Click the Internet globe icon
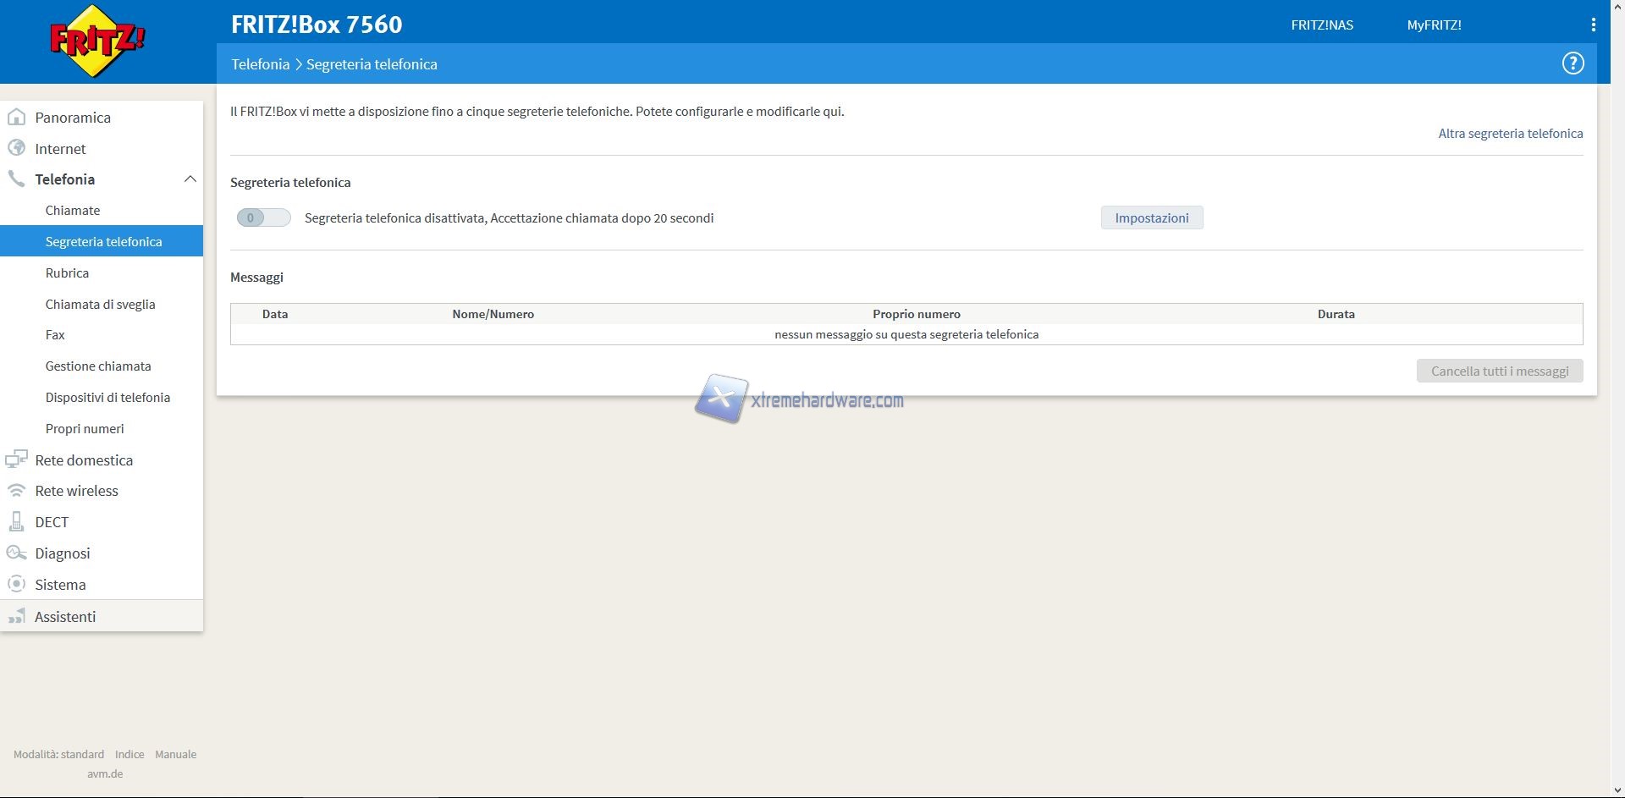This screenshot has width=1625, height=798. point(16,148)
